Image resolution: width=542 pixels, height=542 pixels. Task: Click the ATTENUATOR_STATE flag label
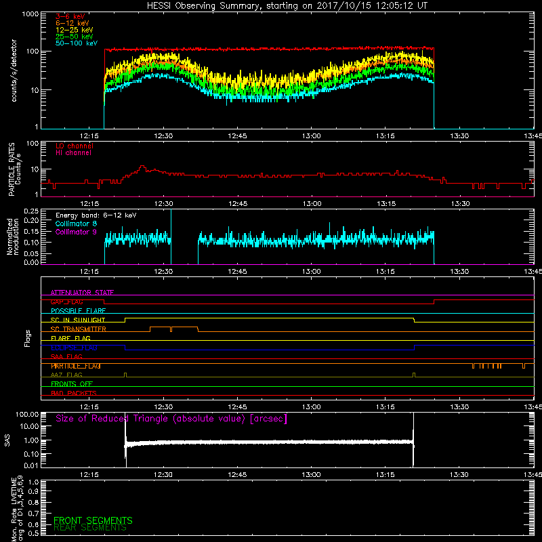(x=82, y=293)
